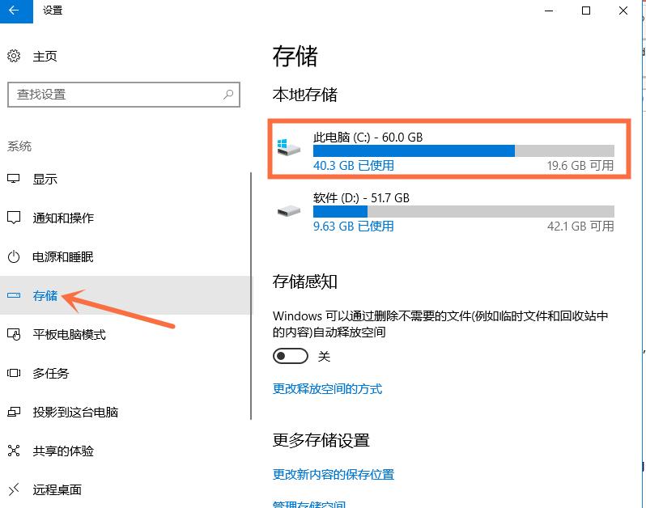Click the C: drive usage bar
The image size is (646, 508).
464,150
